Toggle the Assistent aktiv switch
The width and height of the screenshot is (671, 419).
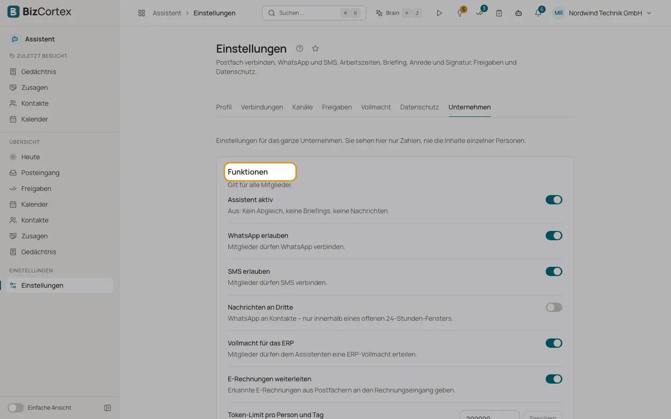[x=554, y=200]
